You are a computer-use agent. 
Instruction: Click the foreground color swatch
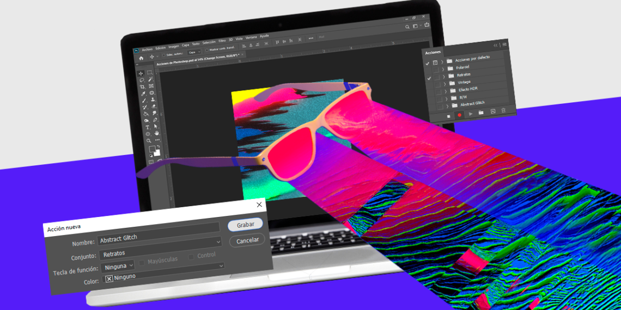[x=152, y=149]
